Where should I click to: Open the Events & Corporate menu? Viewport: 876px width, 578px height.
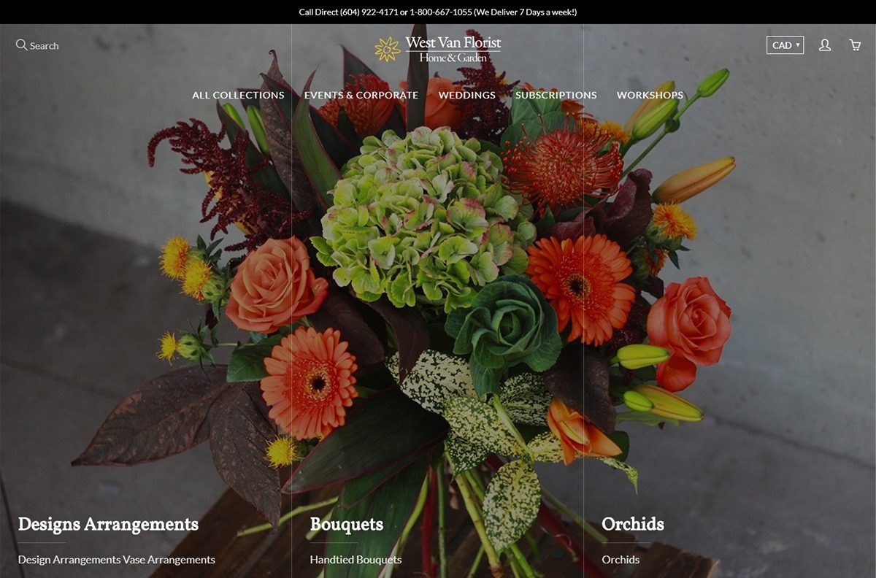coord(361,95)
